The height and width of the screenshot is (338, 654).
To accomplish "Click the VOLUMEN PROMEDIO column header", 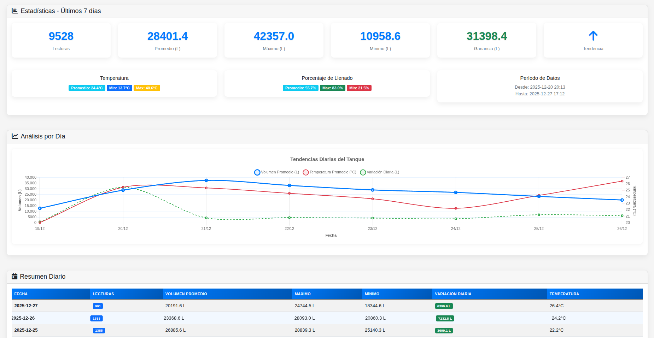I will pos(186,294).
